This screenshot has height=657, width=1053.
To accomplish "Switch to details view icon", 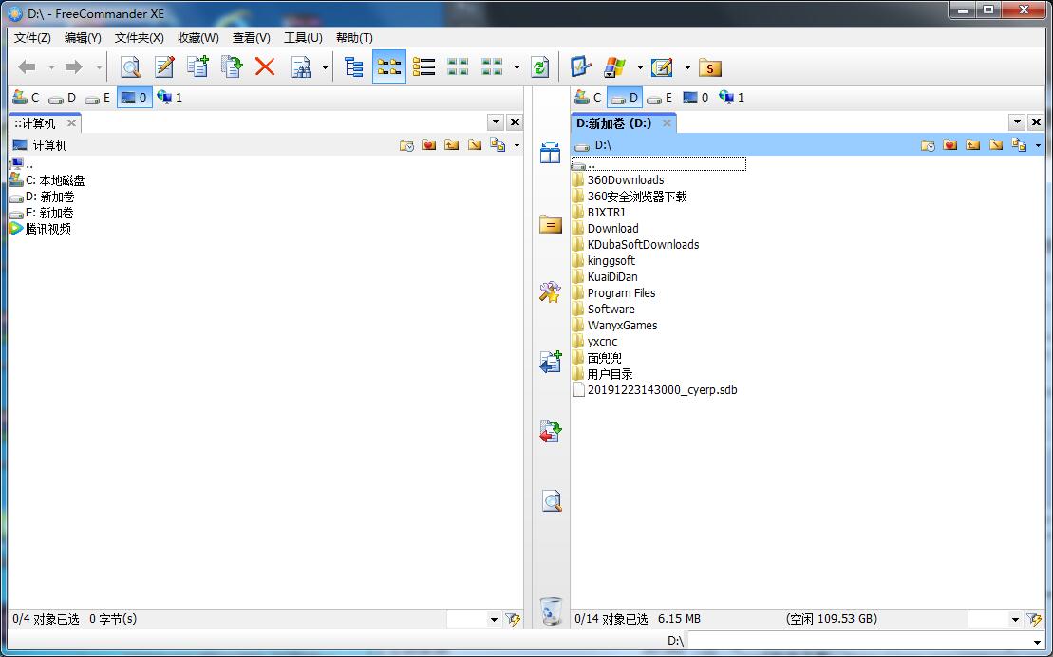I will point(458,67).
